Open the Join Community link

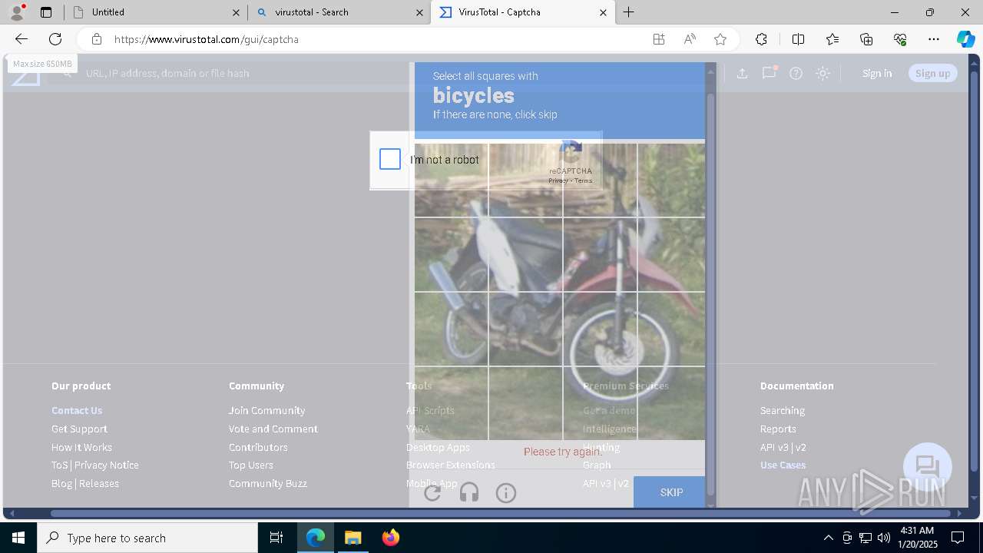(x=266, y=410)
